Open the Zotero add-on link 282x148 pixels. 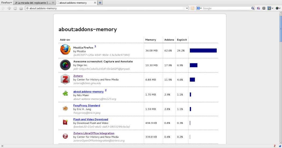pos(78,76)
